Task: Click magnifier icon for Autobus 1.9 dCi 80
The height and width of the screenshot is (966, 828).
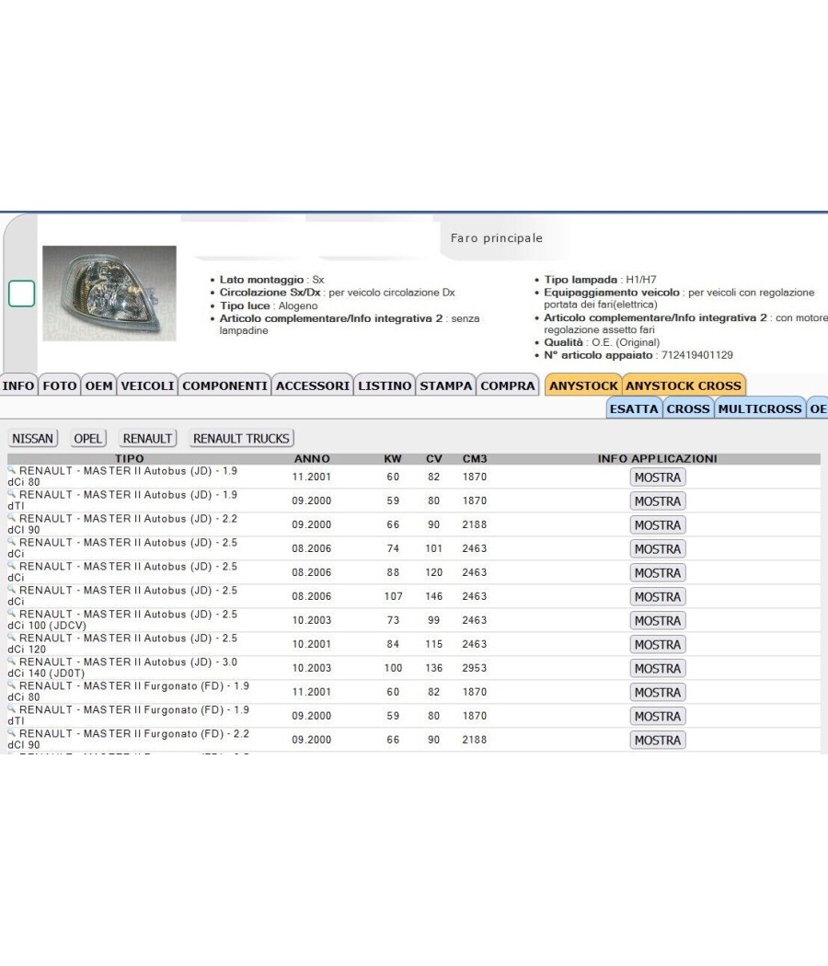Action: click(x=12, y=470)
